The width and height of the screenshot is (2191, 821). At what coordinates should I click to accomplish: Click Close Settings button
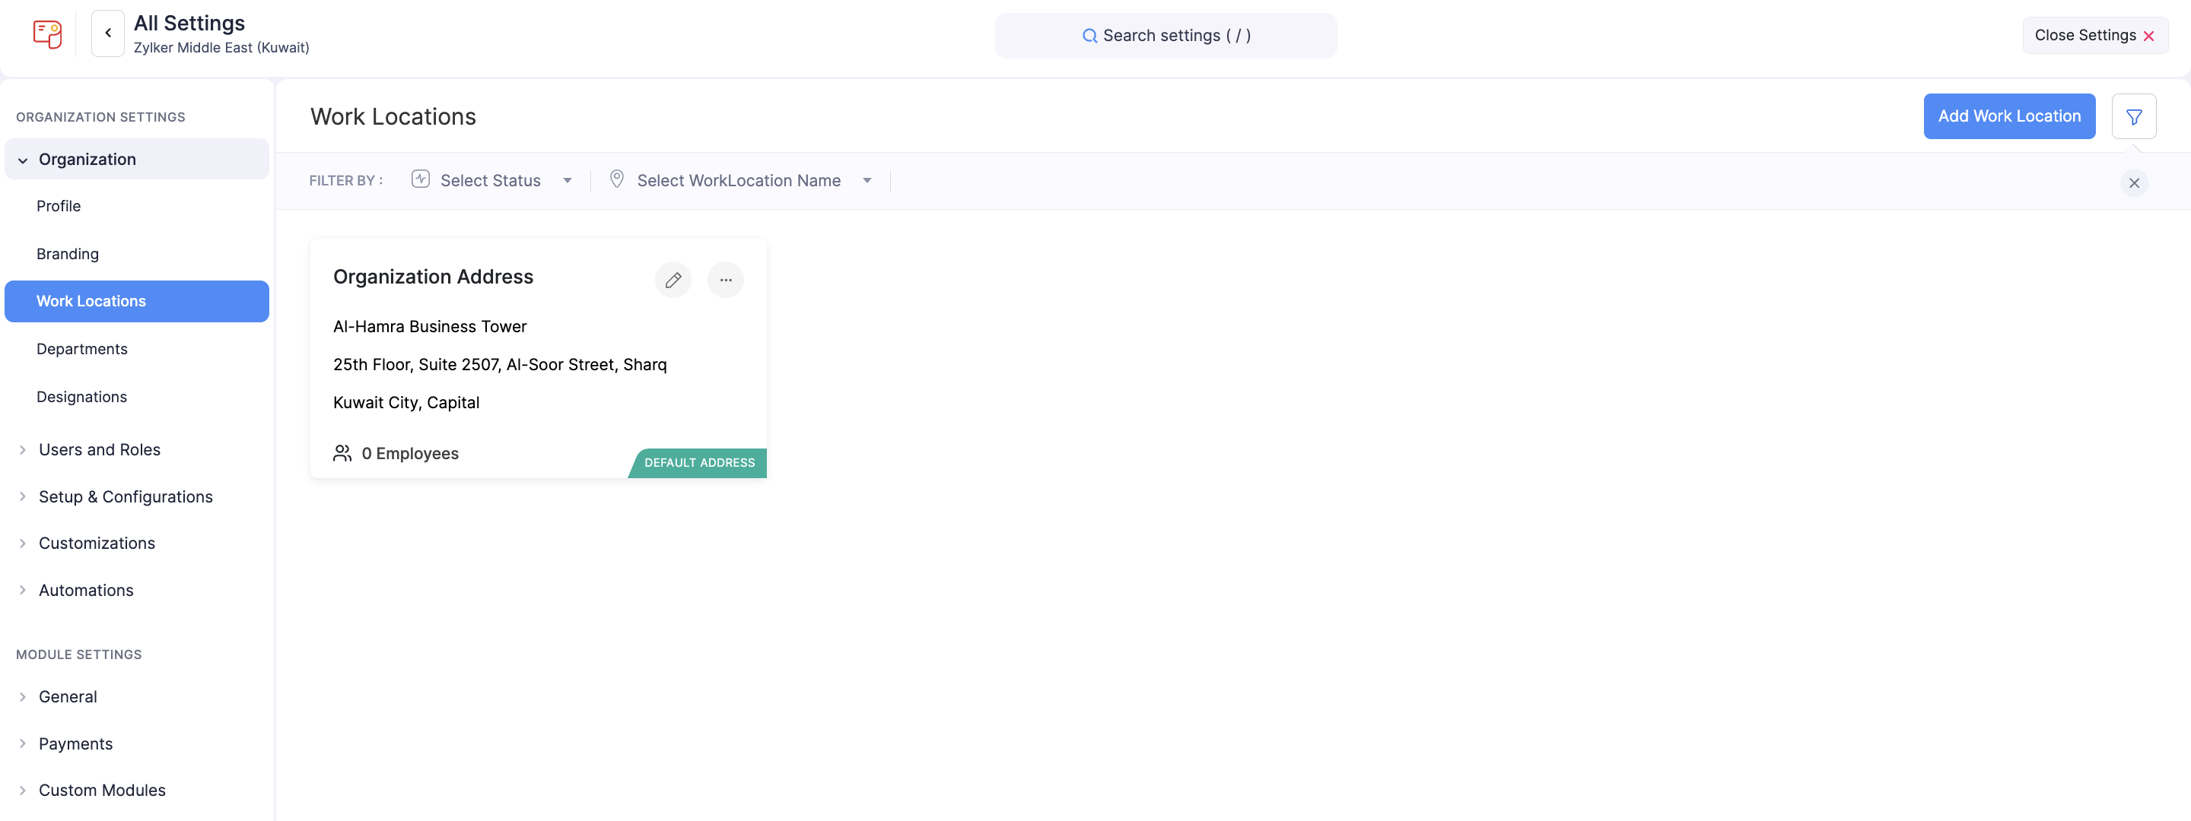coord(2093,35)
